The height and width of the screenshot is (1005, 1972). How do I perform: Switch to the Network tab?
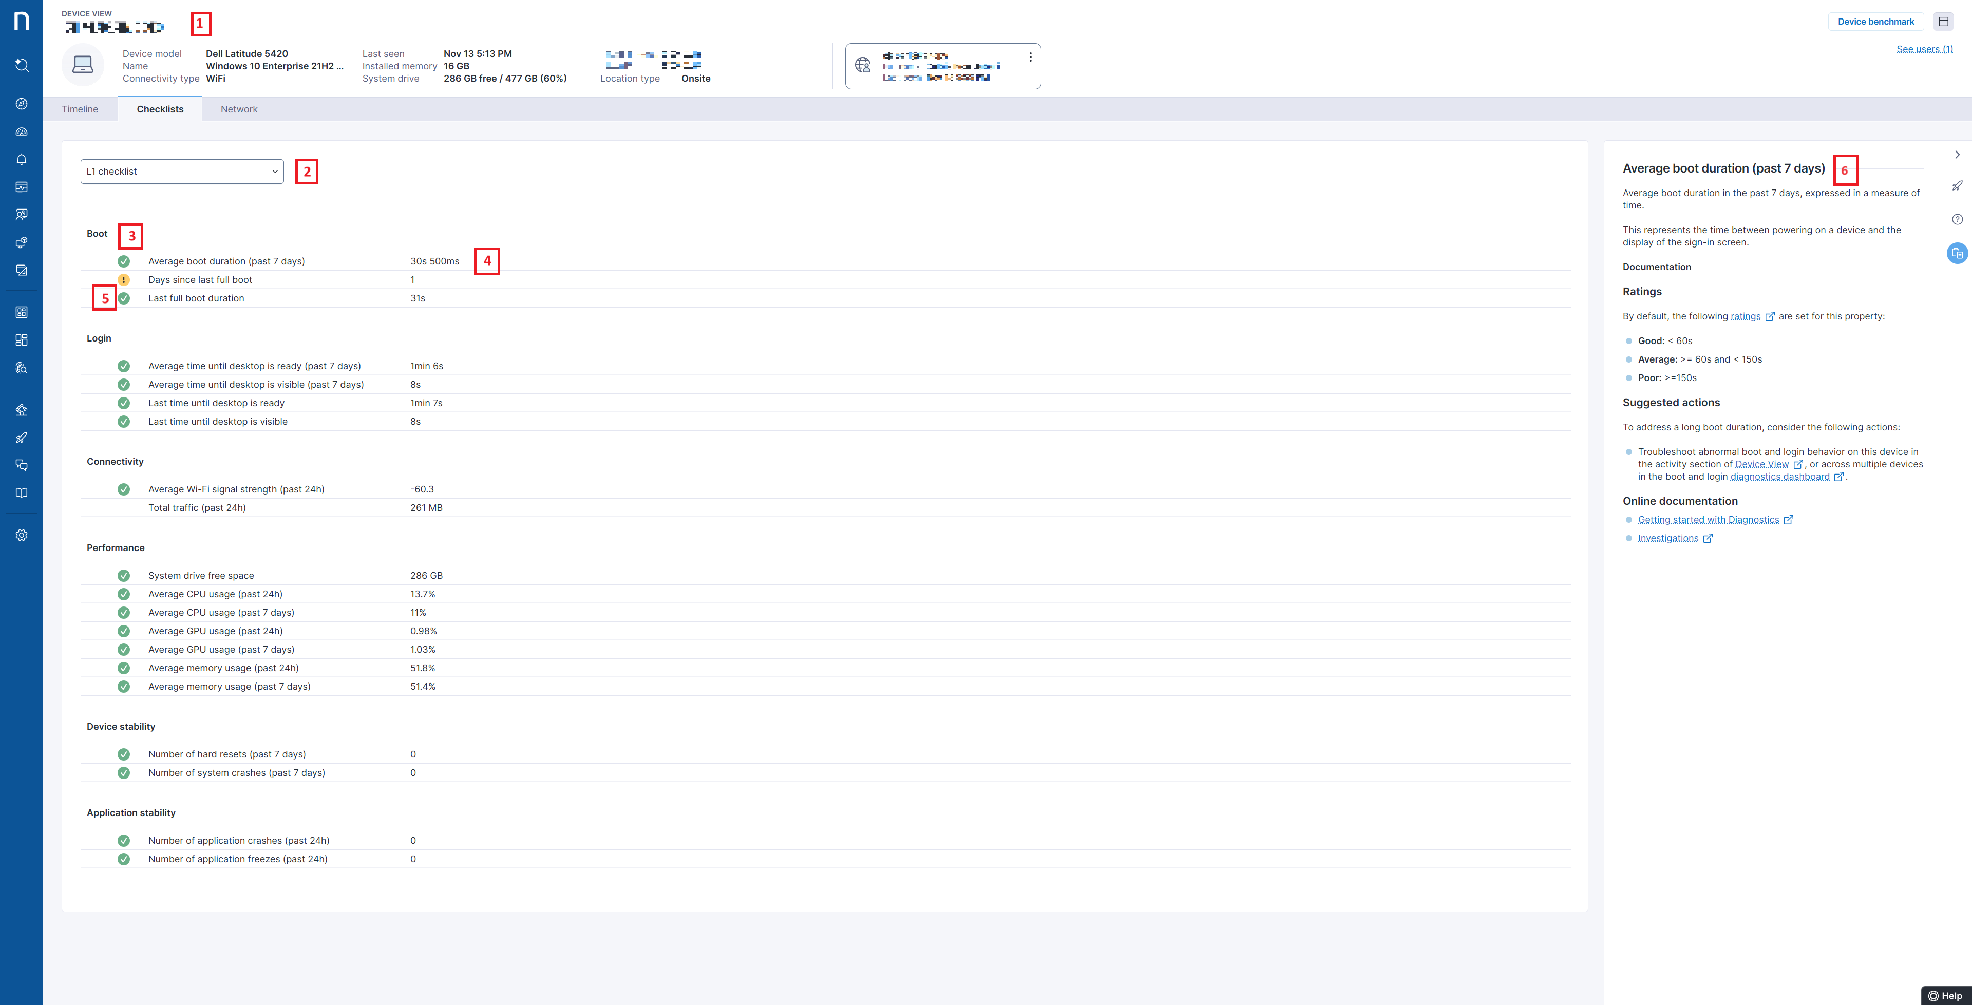click(239, 109)
